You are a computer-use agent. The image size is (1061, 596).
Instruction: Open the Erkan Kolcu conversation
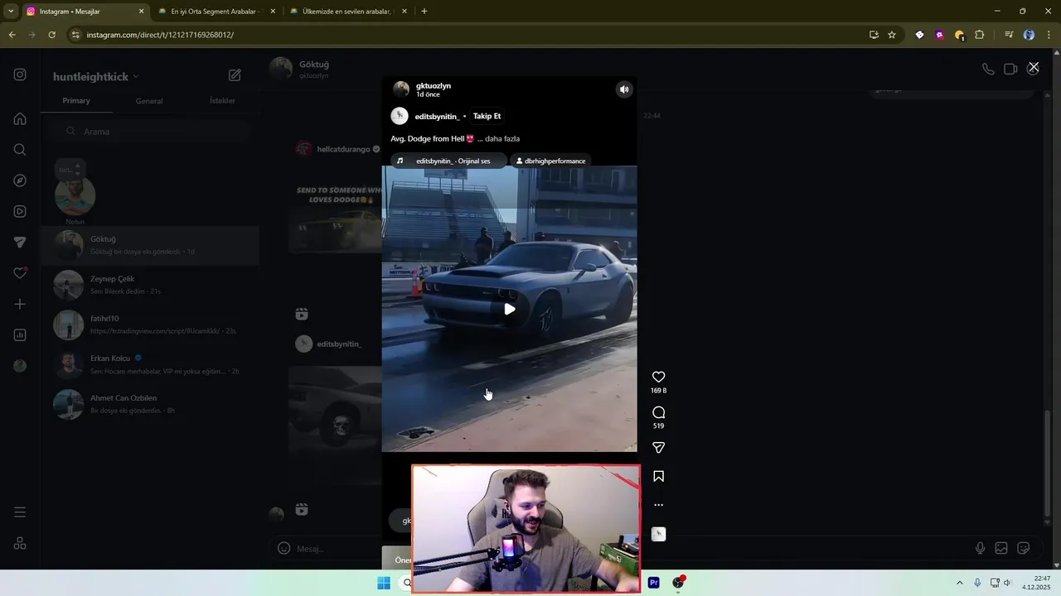[x=149, y=364]
